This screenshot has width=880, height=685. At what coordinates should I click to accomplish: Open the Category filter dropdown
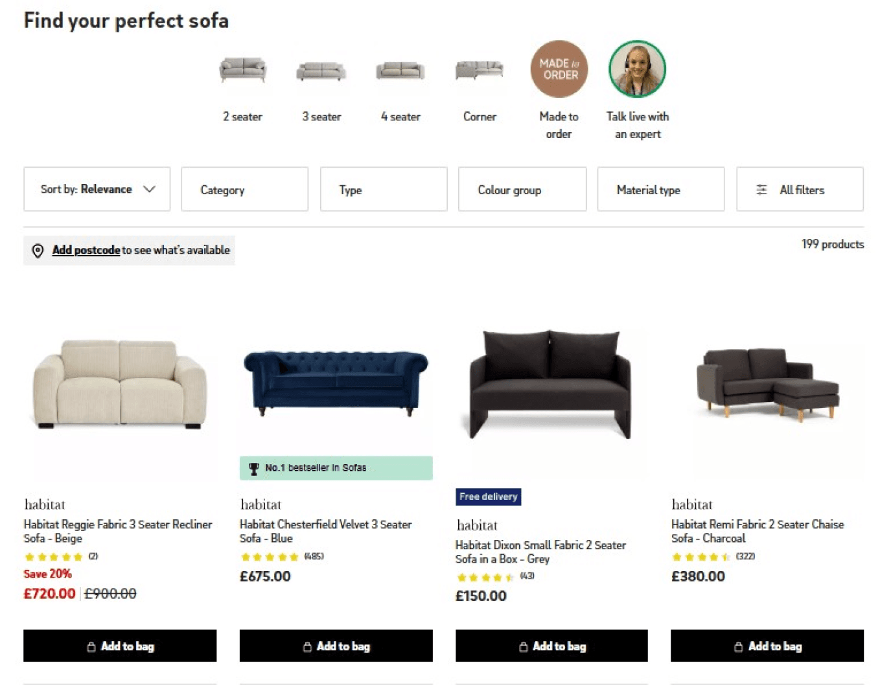click(244, 189)
